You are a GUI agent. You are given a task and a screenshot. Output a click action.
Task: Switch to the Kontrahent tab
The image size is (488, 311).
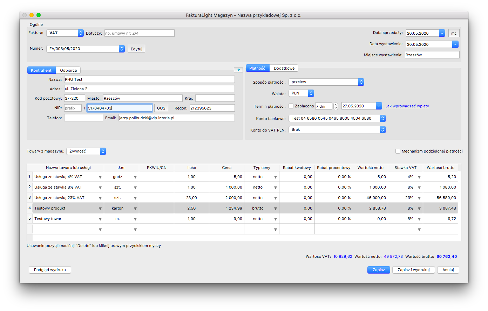pyautogui.click(x=41, y=70)
